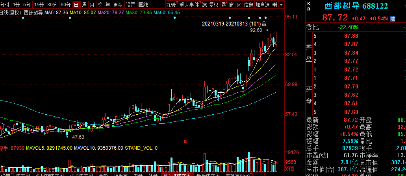The image size is (406, 176).
Task: Click the lock icon beside date range
Action: [264, 24]
